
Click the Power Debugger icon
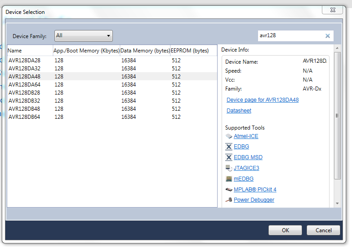coord(229,200)
